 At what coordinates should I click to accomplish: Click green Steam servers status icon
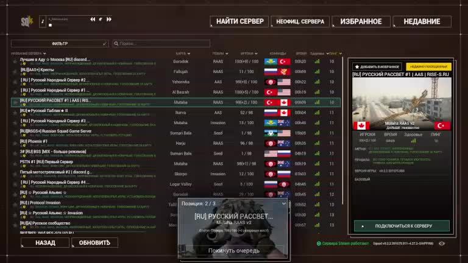tap(319, 244)
